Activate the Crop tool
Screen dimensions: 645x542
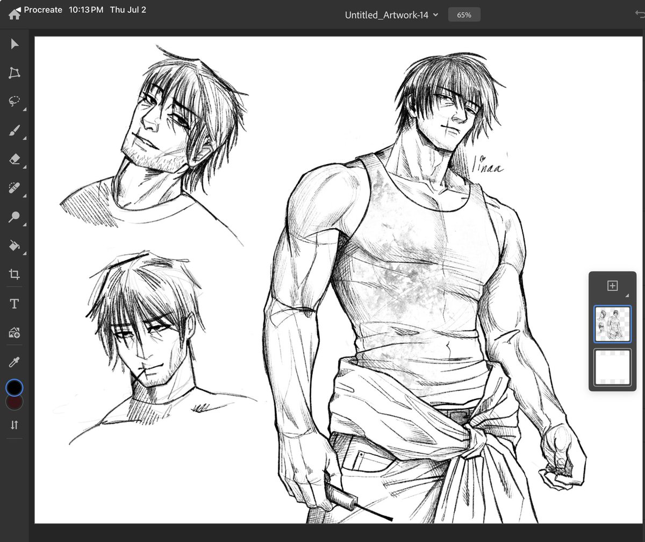click(x=15, y=275)
